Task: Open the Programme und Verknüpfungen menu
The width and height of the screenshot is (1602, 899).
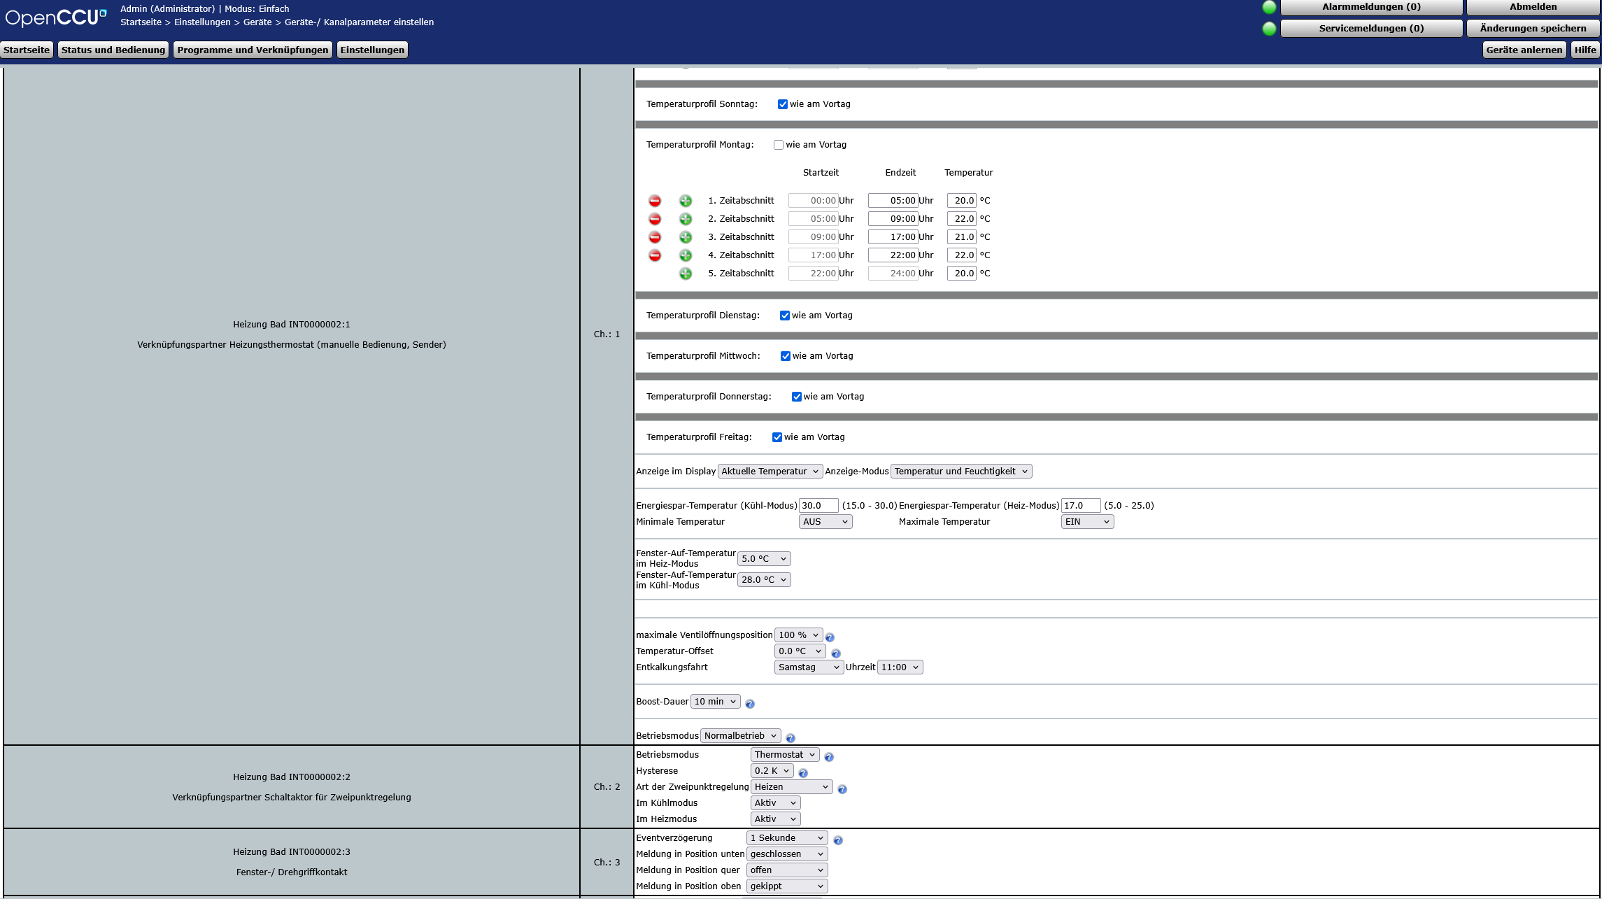Action: pos(253,50)
